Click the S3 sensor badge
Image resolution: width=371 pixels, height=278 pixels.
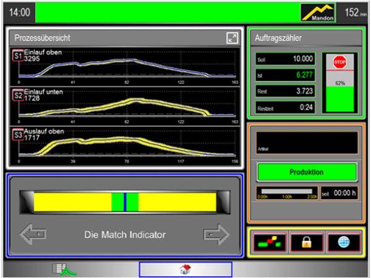click(17, 134)
